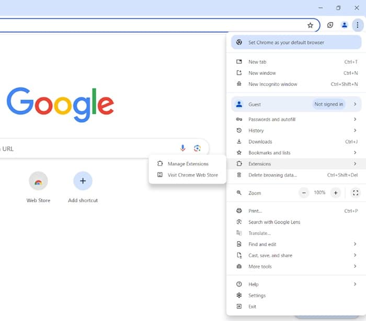Click the bookmark star icon in address bar

pos(310,25)
